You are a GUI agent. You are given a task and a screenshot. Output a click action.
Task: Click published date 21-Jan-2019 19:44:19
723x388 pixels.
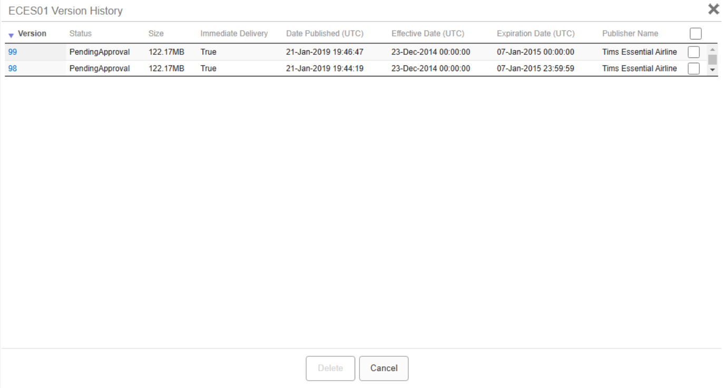coord(325,68)
